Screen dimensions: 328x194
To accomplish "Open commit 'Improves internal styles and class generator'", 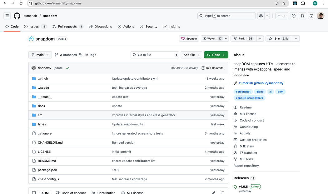I will [143, 115].
